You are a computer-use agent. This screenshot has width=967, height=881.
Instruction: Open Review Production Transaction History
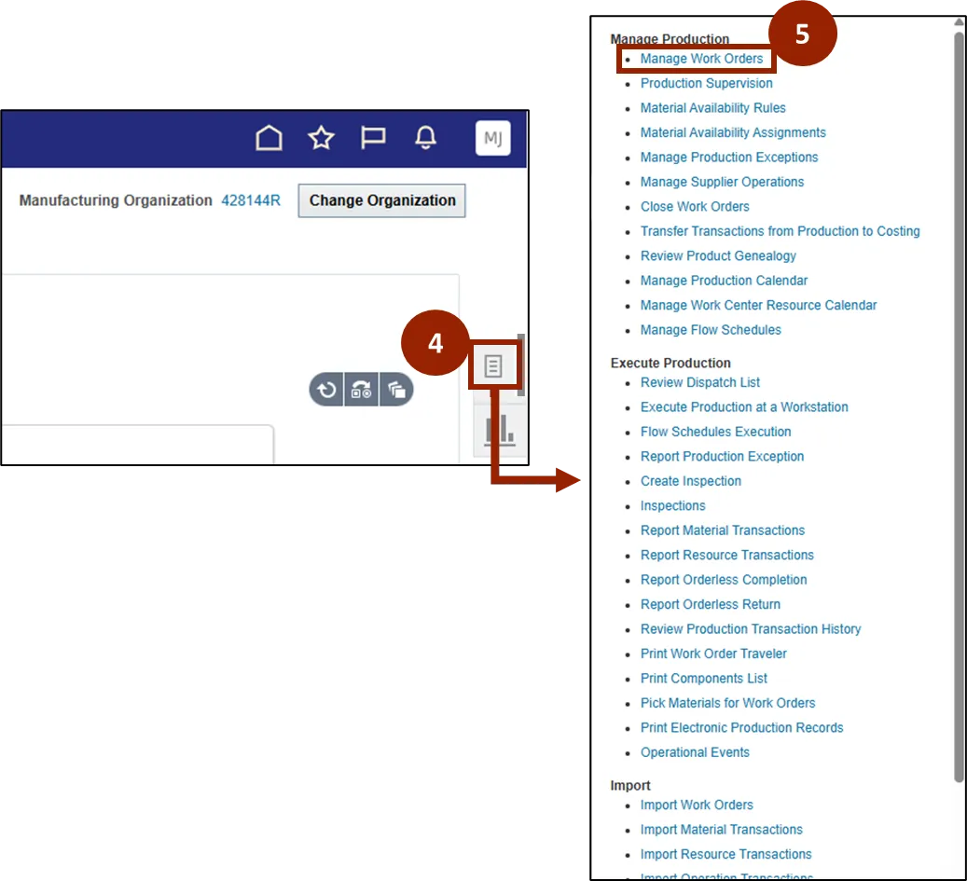click(751, 629)
